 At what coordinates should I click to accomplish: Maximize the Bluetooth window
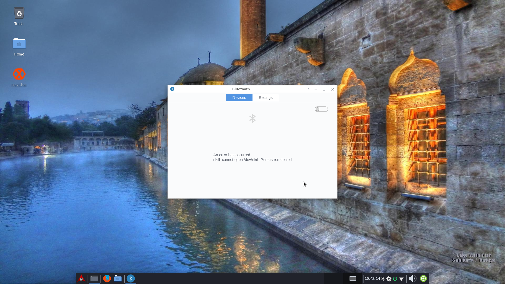[324, 89]
